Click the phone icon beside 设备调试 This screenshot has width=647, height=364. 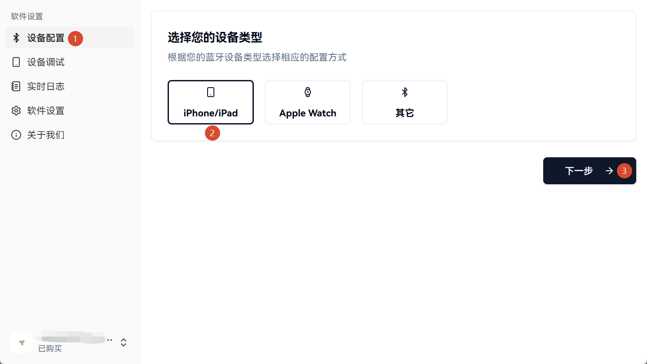pos(16,62)
